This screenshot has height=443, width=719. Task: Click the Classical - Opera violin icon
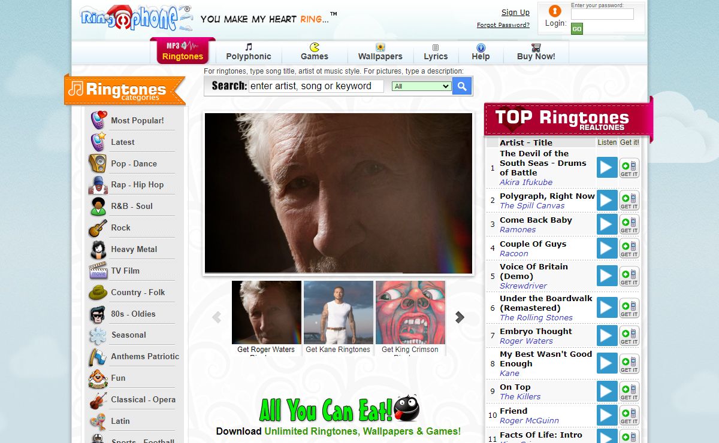[x=98, y=400]
